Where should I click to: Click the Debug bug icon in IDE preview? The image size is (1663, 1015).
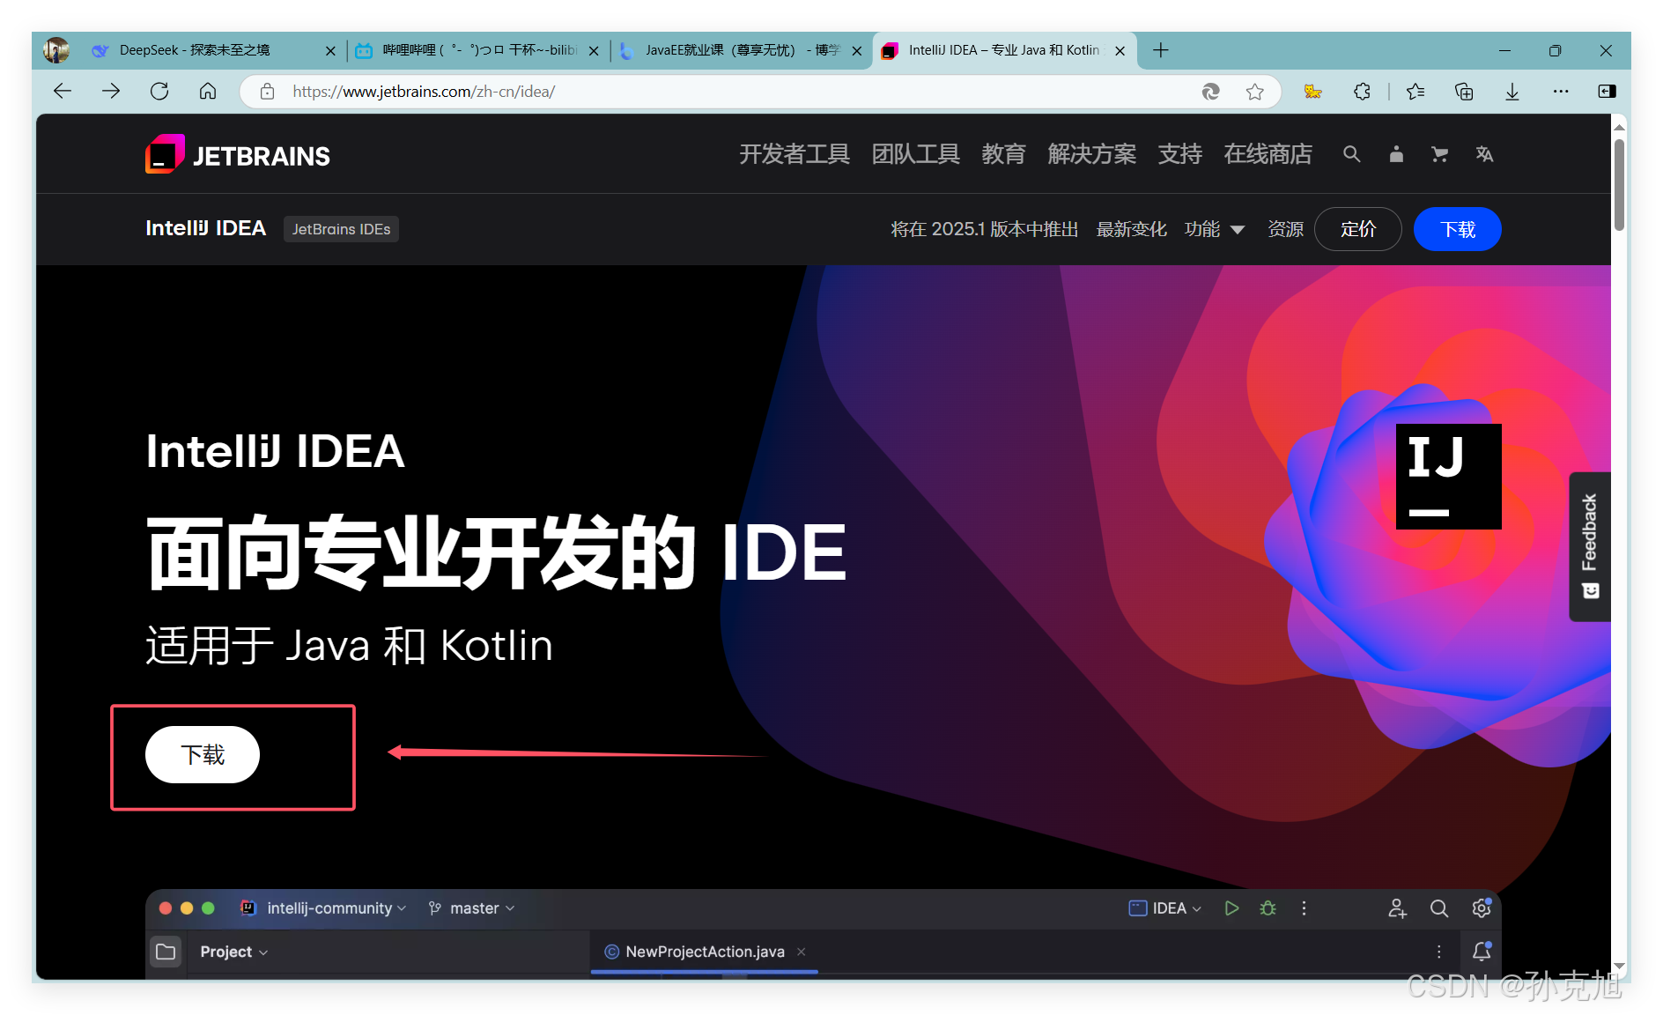coord(1268,908)
